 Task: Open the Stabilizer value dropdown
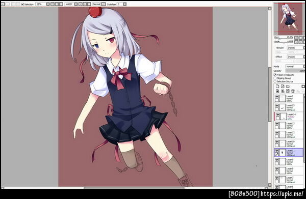(125, 4)
